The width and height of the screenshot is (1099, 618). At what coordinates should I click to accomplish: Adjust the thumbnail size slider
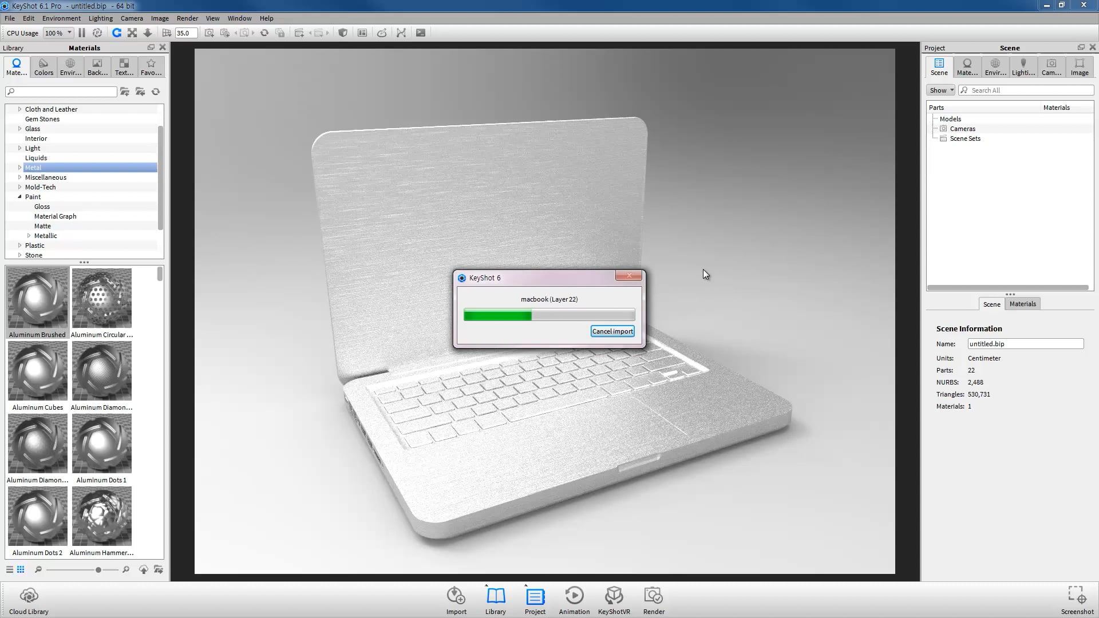(x=98, y=570)
